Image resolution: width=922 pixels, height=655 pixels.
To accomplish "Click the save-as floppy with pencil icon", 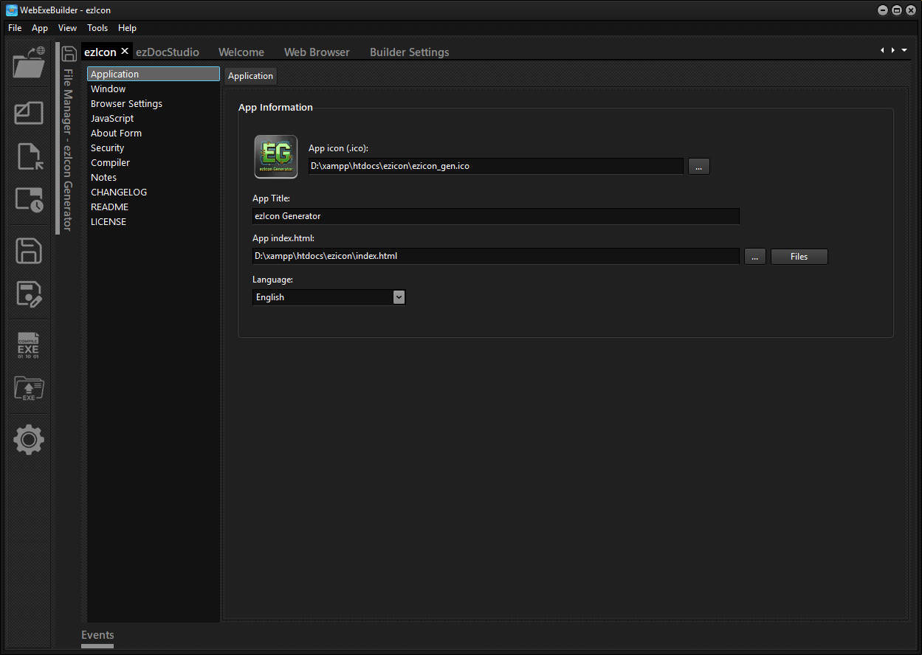I will click(29, 294).
